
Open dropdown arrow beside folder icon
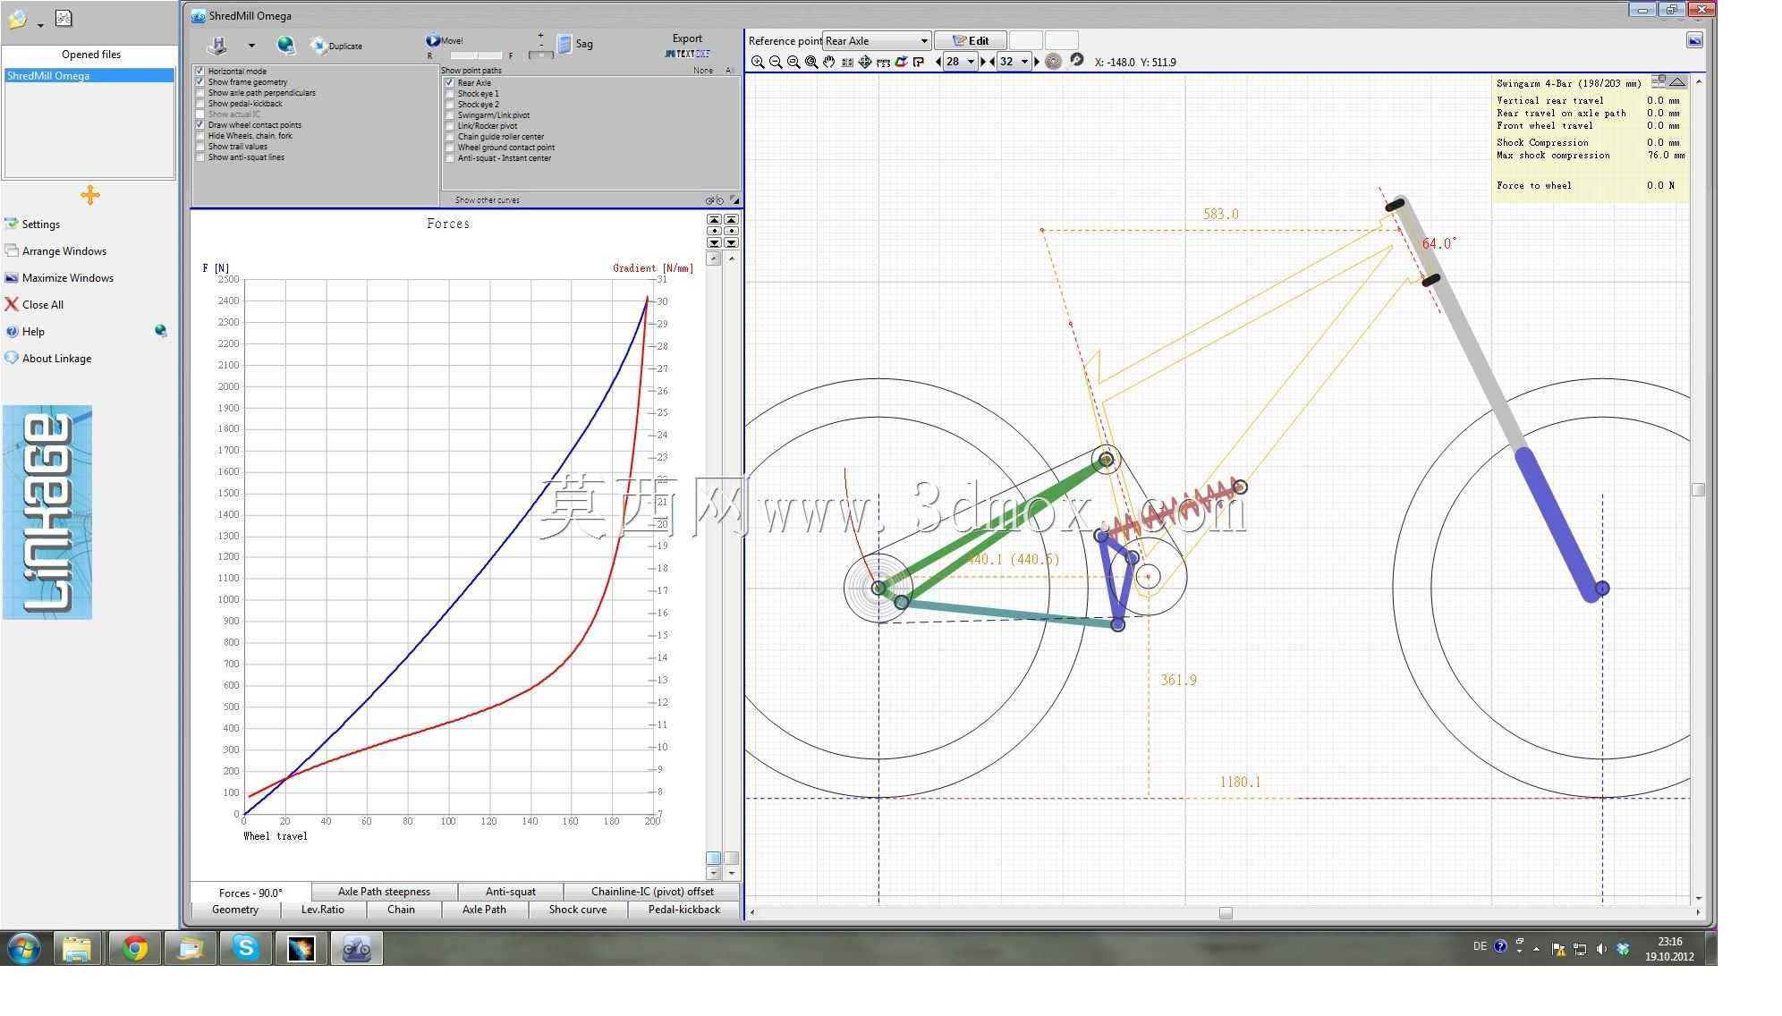pyautogui.click(x=40, y=24)
